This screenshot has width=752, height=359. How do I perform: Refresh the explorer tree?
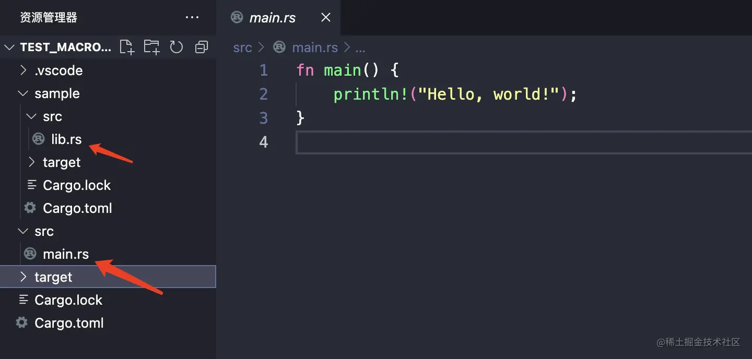(177, 47)
